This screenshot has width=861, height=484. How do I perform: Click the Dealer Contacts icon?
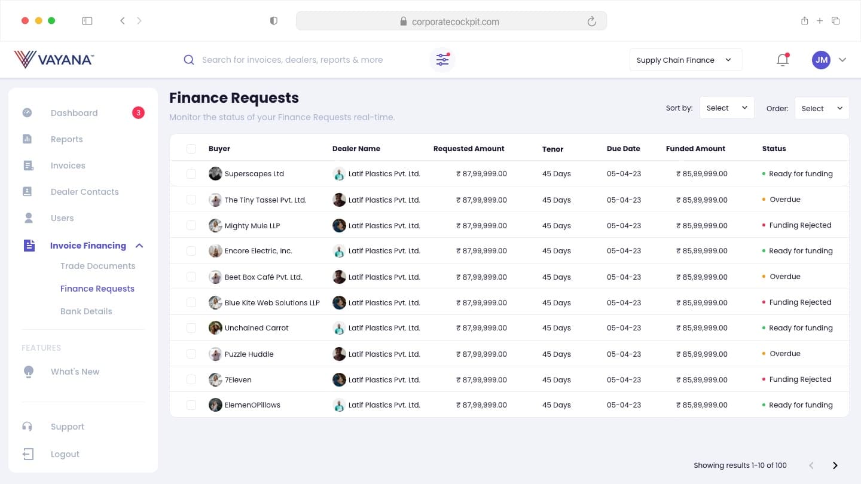28,191
